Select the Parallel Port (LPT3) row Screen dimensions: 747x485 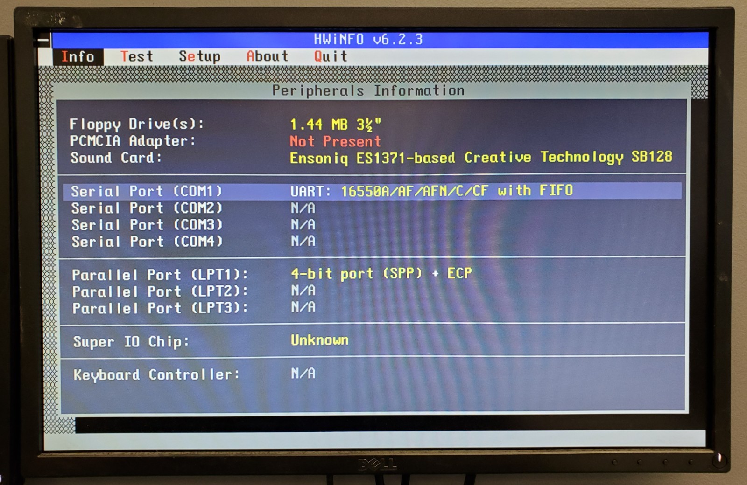tap(372, 308)
